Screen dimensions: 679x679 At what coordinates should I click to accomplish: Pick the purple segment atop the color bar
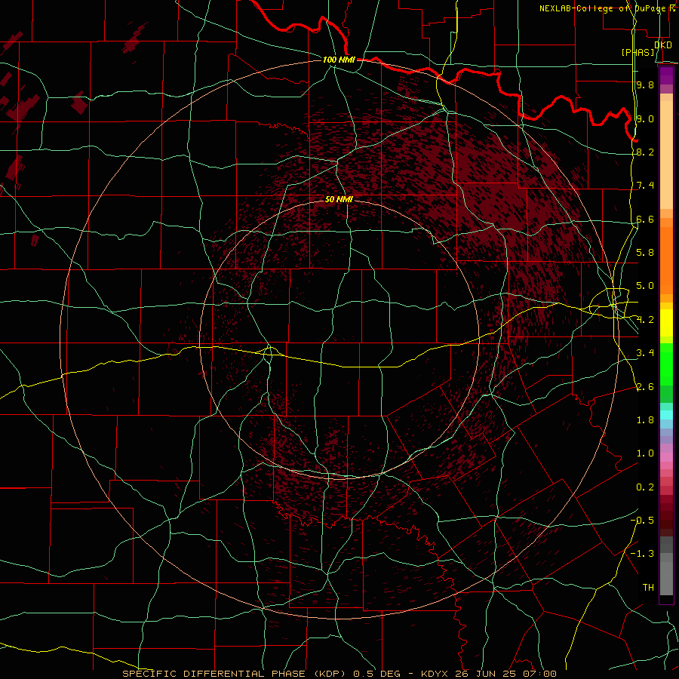666,75
